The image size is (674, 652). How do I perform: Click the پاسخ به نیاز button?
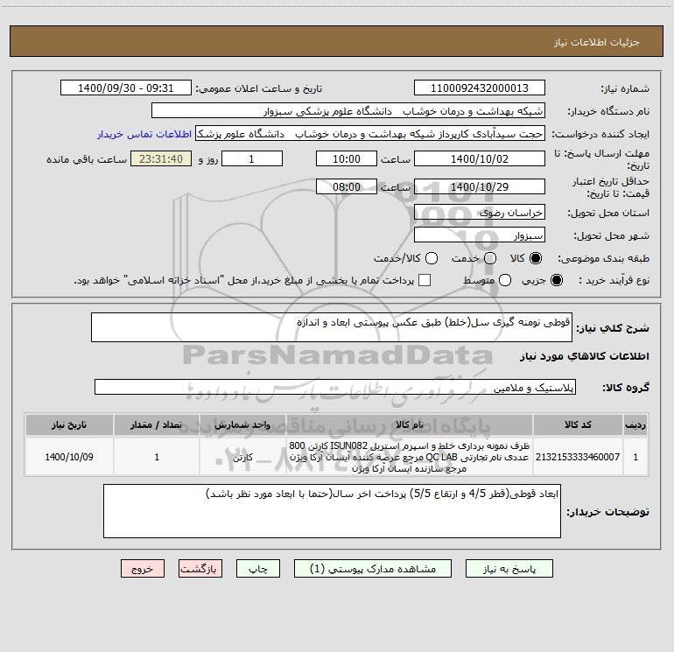click(x=509, y=569)
